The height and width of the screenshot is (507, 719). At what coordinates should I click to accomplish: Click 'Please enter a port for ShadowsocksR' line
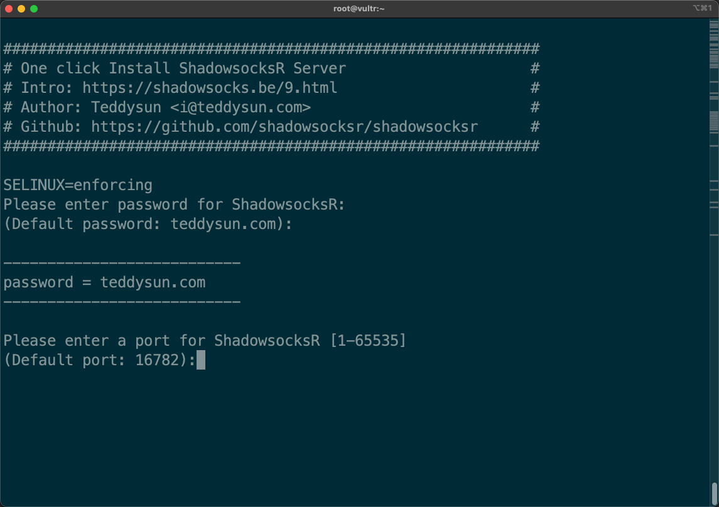[x=166, y=341]
